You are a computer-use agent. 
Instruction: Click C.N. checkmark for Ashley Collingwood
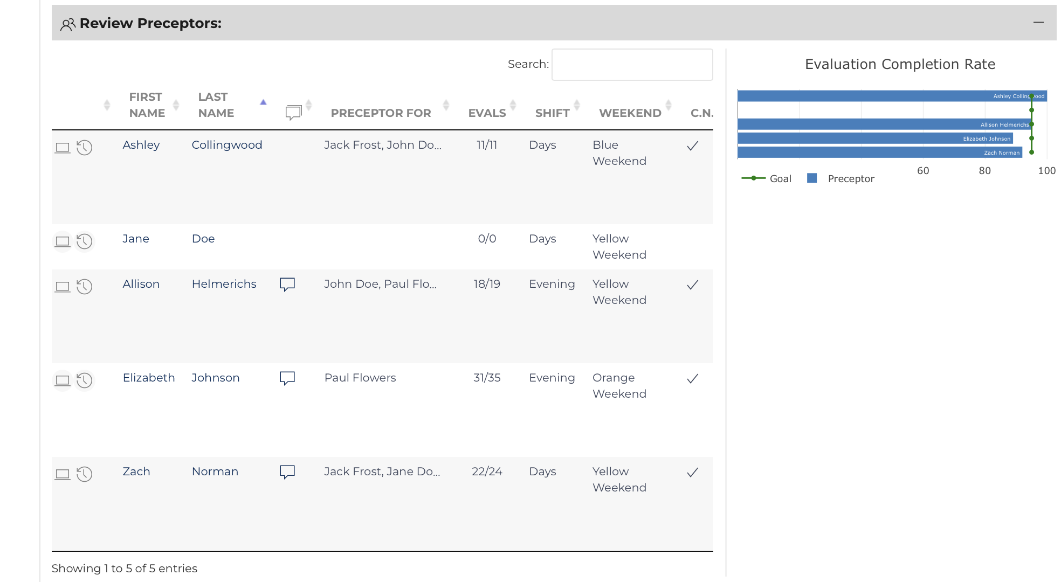[693, 145]
